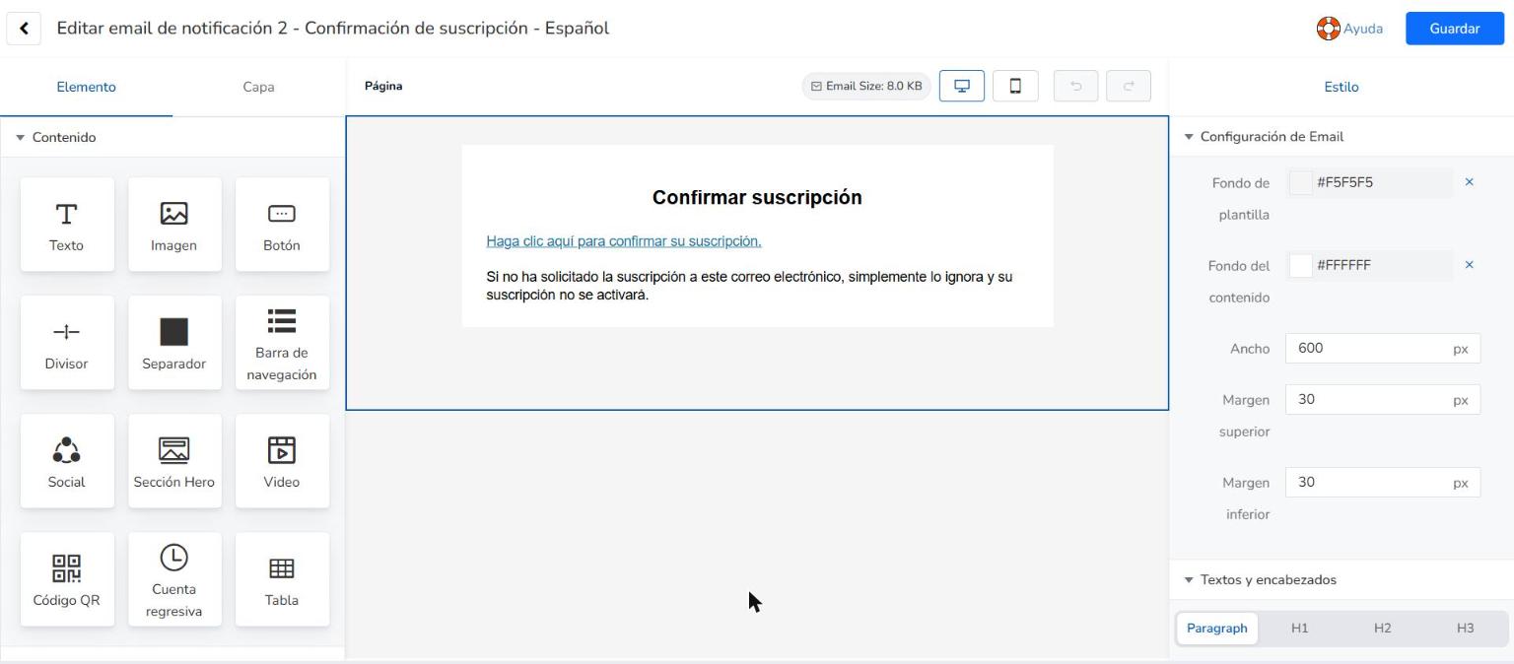Screen dimensions: 1514x664
Task: Click the confirm subscription link in email
Action: click(x=624, y=241)
